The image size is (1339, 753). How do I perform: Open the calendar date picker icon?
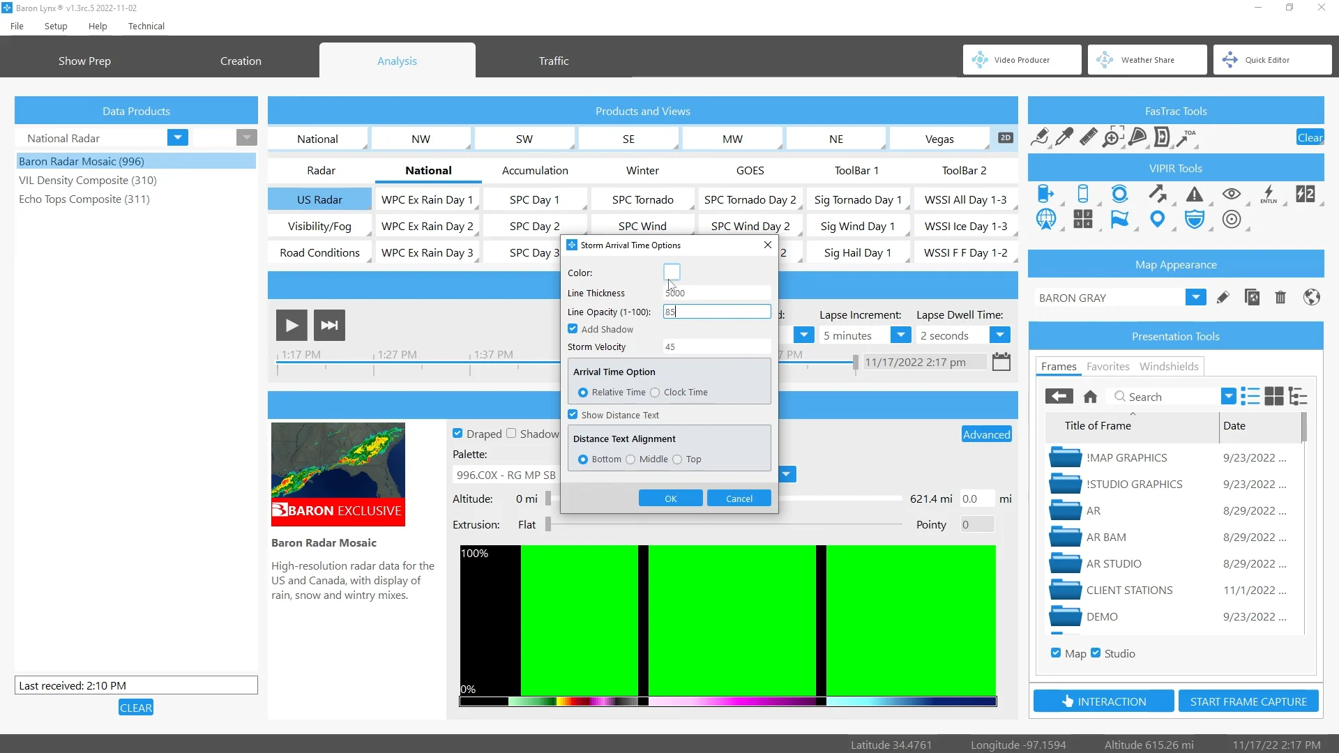1001,362
